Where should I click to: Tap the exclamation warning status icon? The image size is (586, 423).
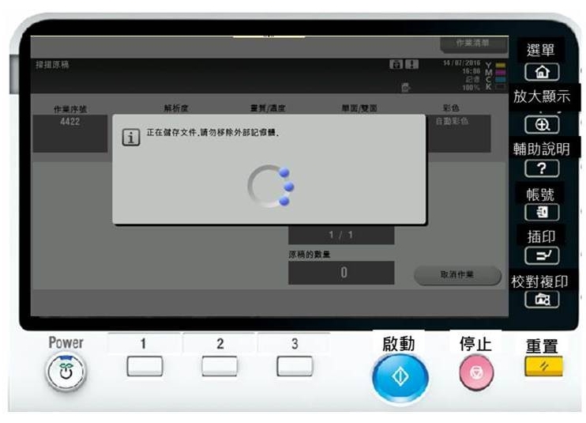[x=411, y=64]
